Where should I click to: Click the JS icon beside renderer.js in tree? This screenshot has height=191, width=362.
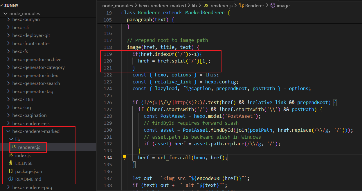coord(14,147)
